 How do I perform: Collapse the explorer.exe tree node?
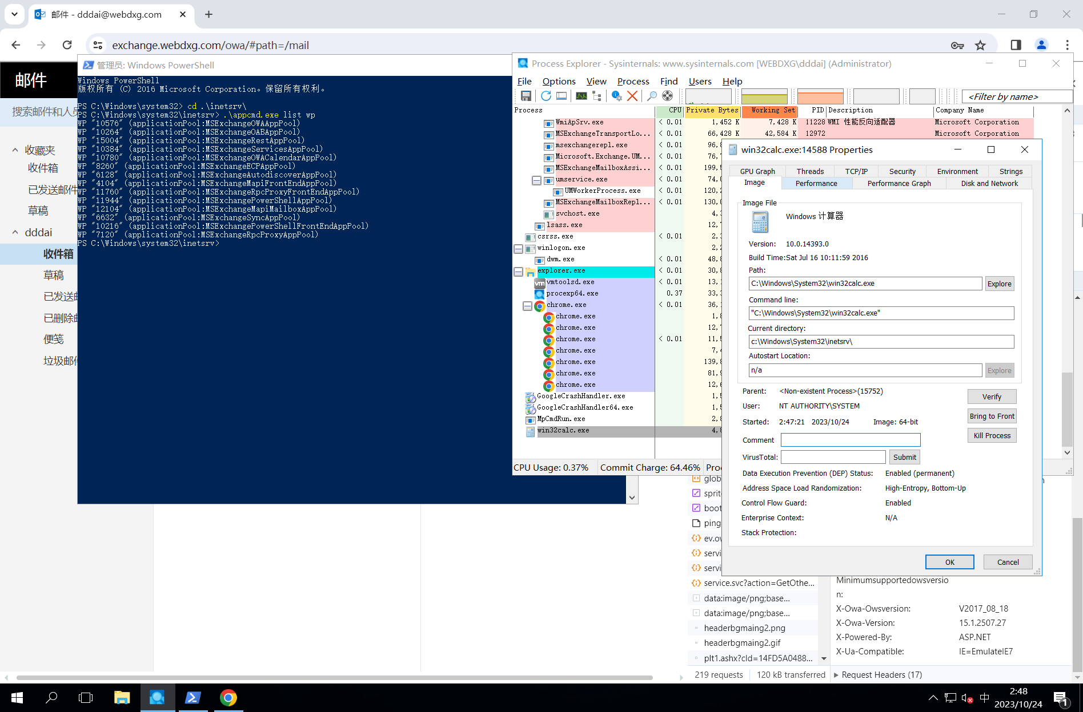[x=518, y=271]
